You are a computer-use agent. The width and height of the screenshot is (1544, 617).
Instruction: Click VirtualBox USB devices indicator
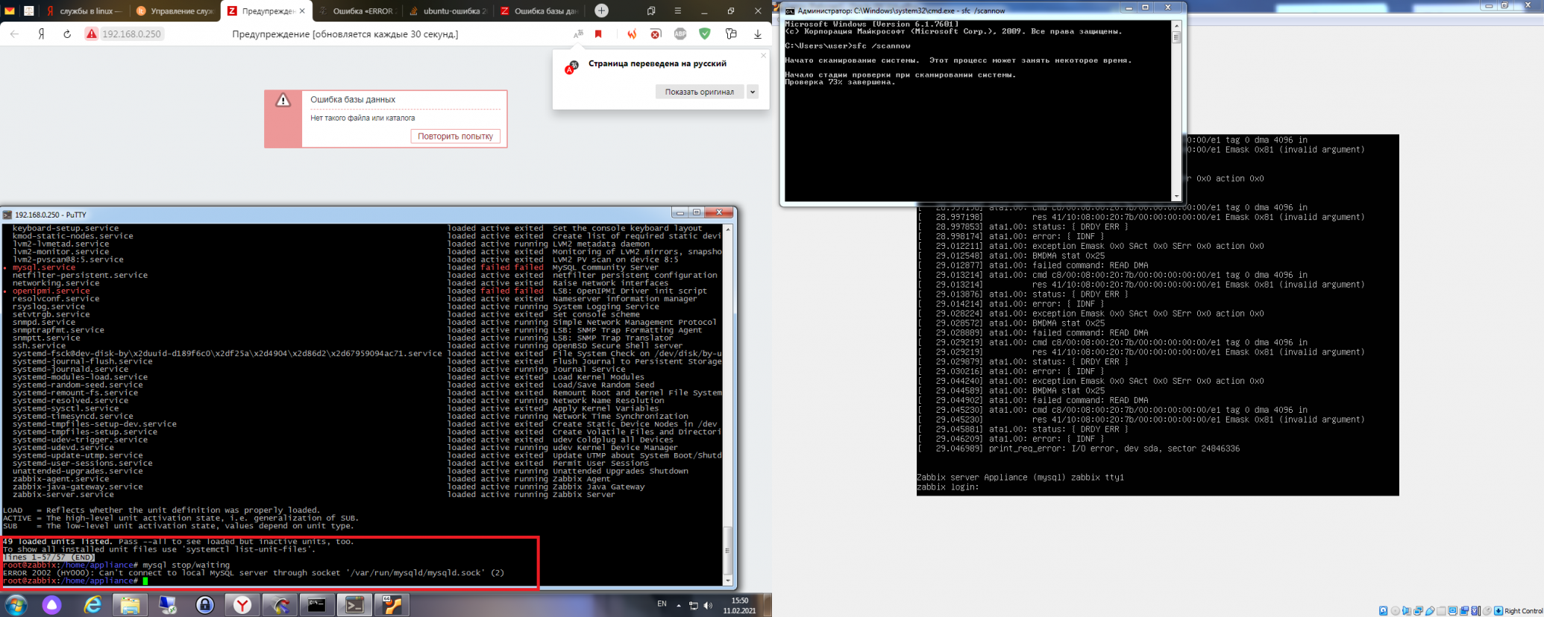pyautogui.click(x=1430, y=611)
